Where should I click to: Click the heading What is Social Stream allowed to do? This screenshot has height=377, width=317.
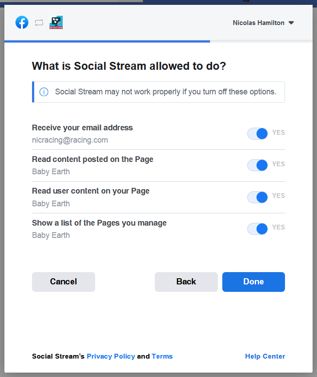pyautogui.click(x=129, y=66)
